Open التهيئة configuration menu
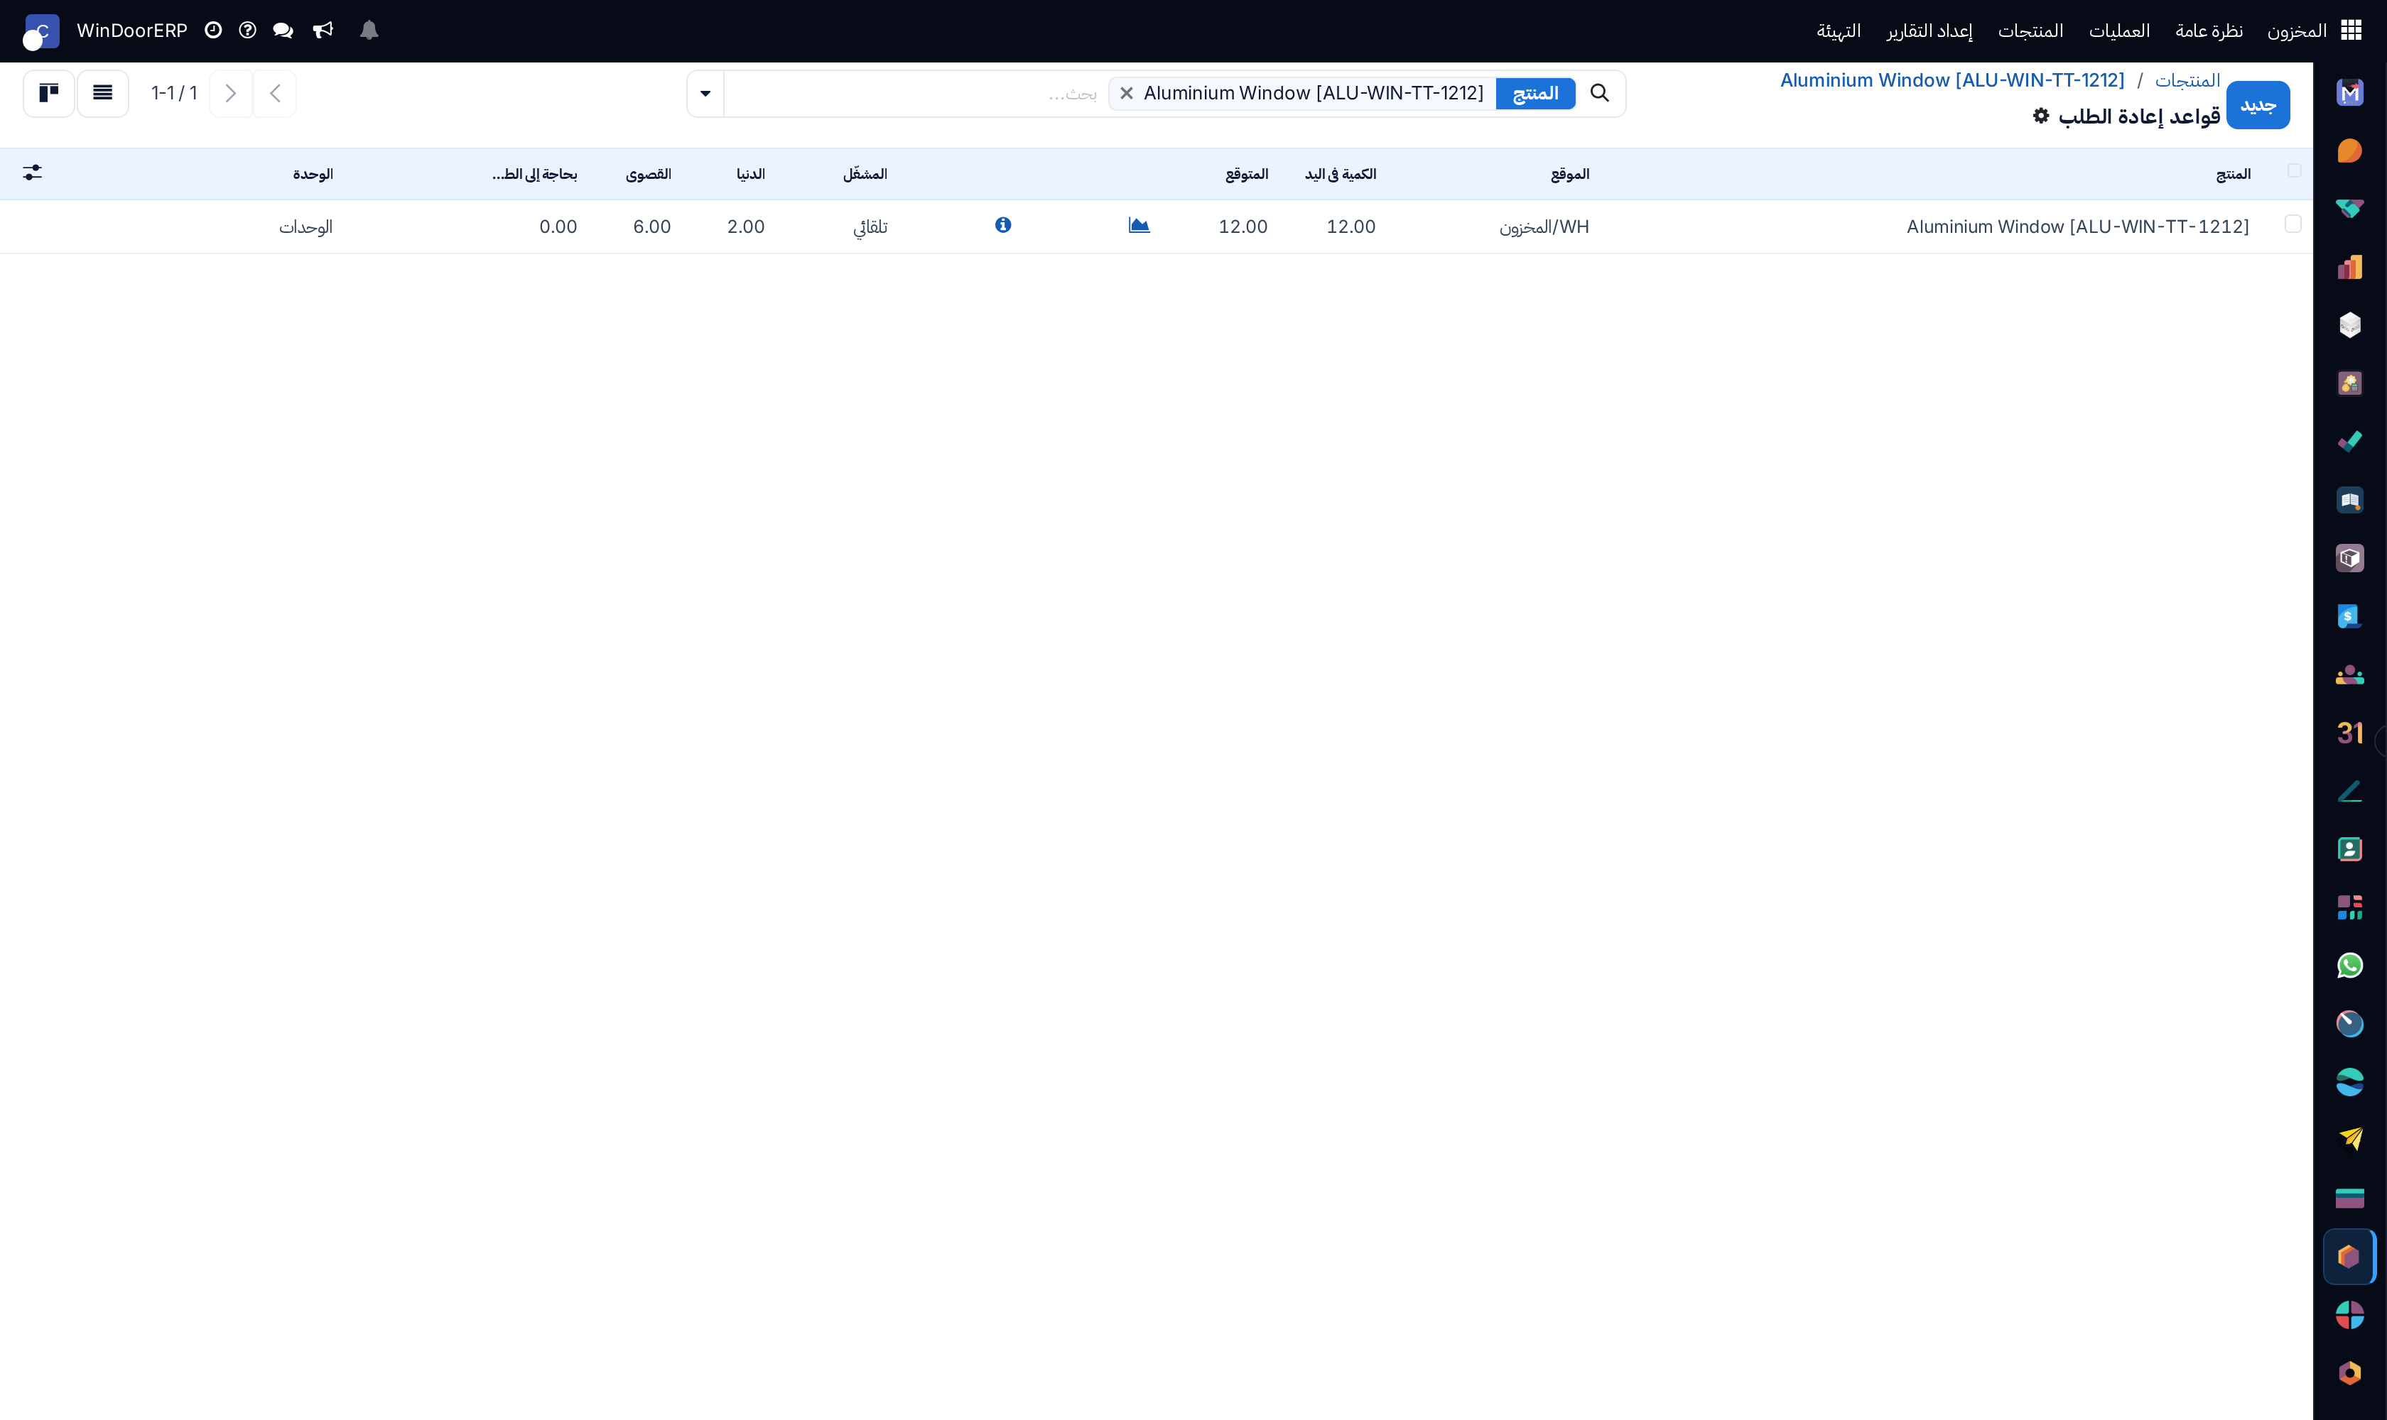The height and width of the screenshot is (1420, 2387). coord(1839,31)
